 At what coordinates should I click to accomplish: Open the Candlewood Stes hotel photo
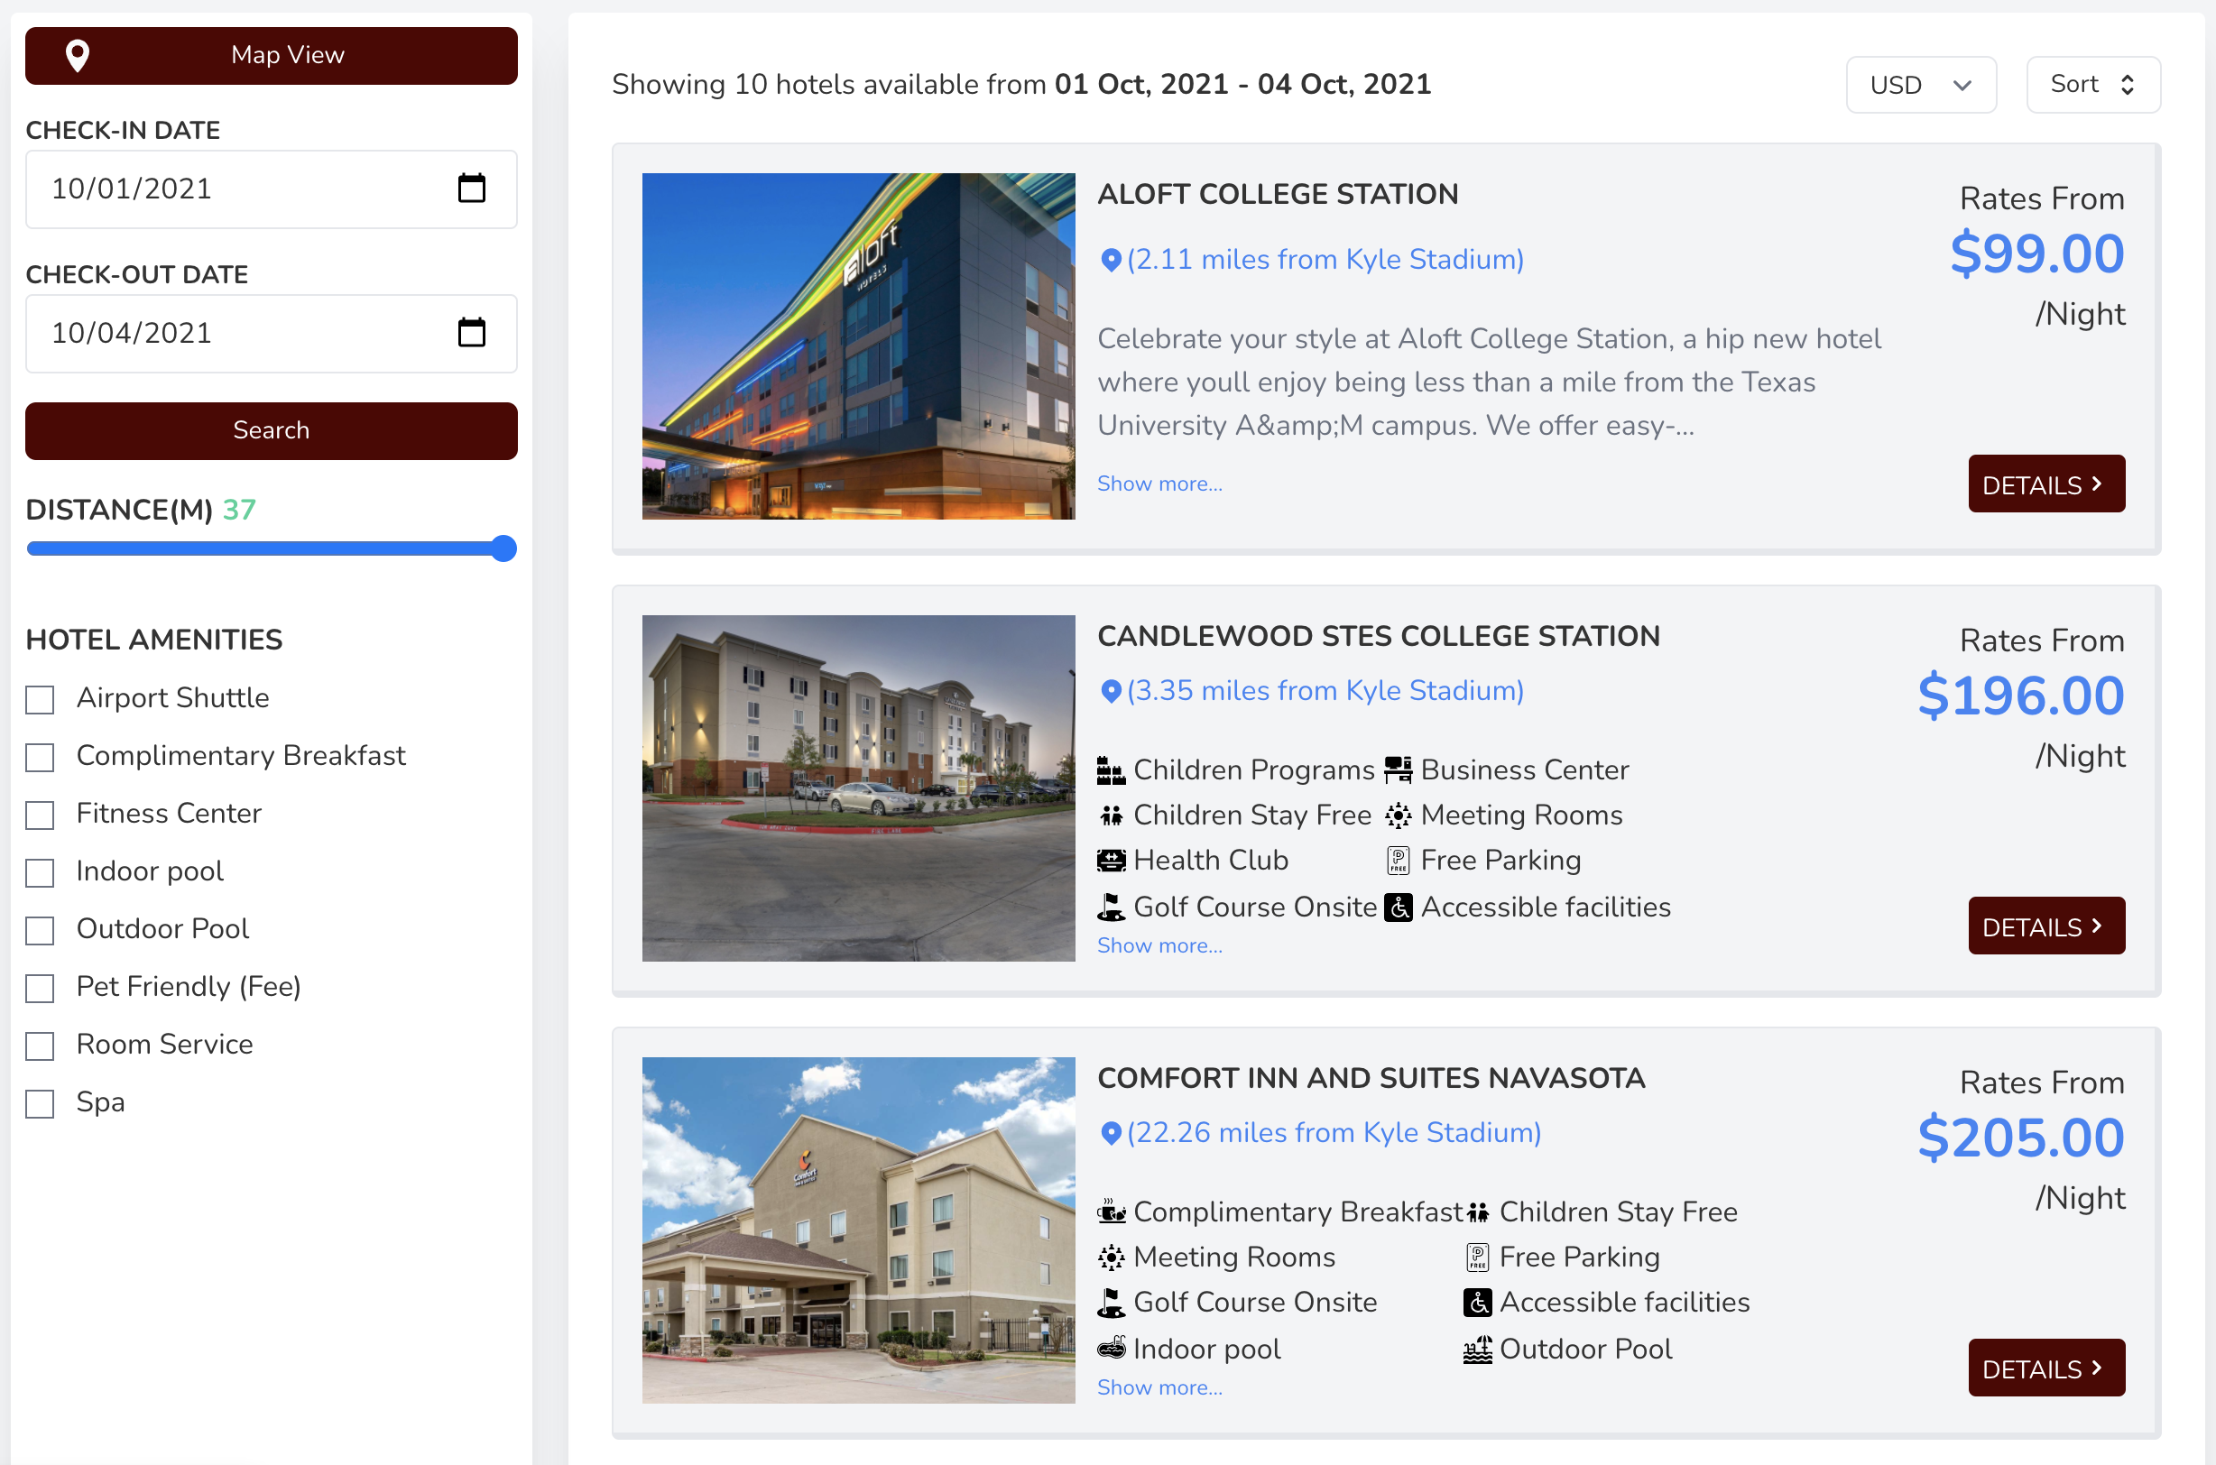click(859, 788)
